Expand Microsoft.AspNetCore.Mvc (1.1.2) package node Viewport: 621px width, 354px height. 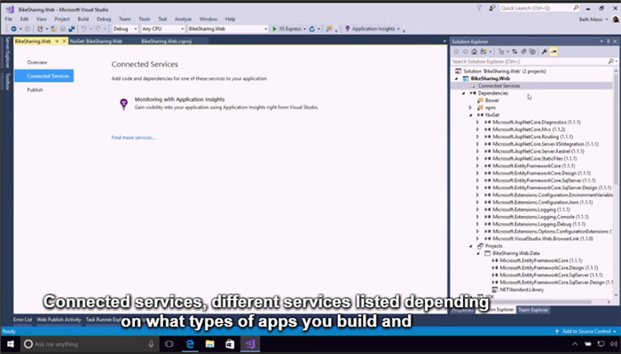(477, 129)
